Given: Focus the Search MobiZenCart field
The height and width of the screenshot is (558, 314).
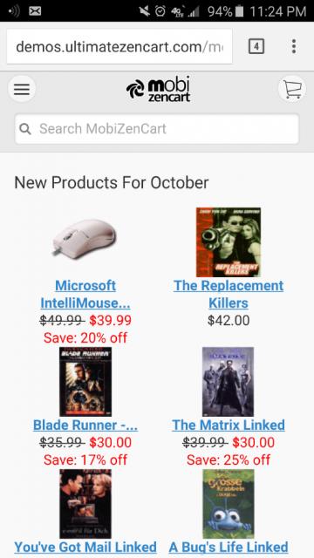Looking at the screenshot, I should [157, 129].
